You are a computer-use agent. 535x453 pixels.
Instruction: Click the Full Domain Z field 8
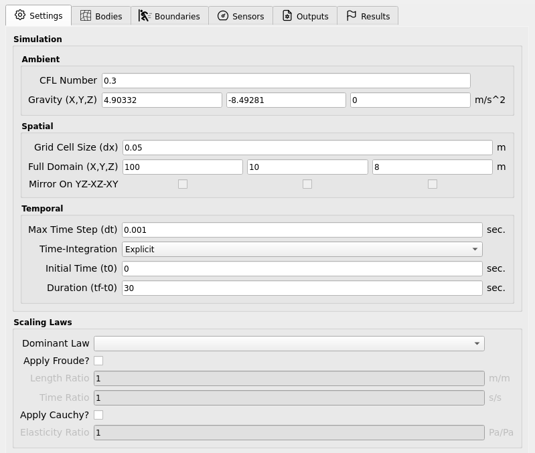pyautogui.click(x=433, y=167)
